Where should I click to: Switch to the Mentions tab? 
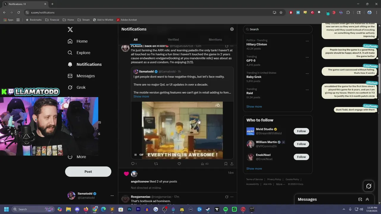[x=215, y=40]
